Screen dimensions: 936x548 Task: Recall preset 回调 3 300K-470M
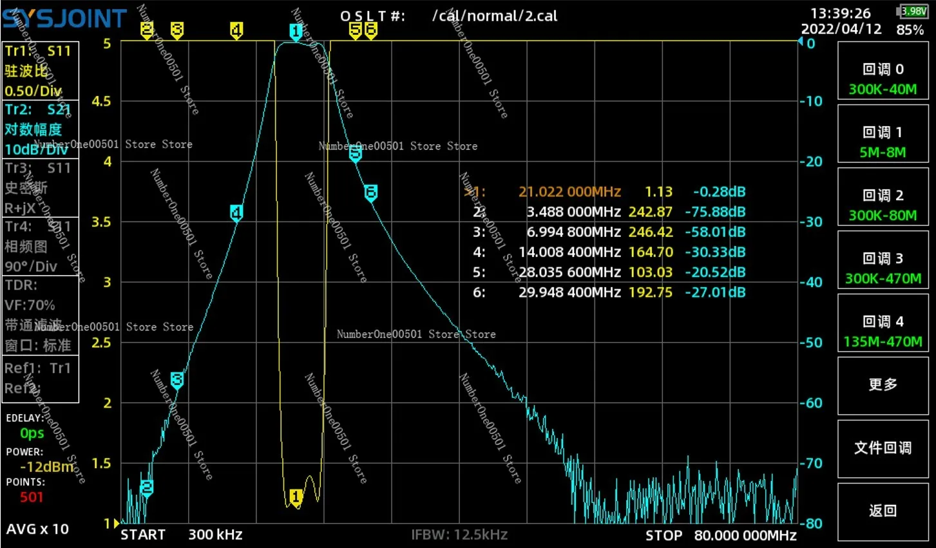point(883,260)
